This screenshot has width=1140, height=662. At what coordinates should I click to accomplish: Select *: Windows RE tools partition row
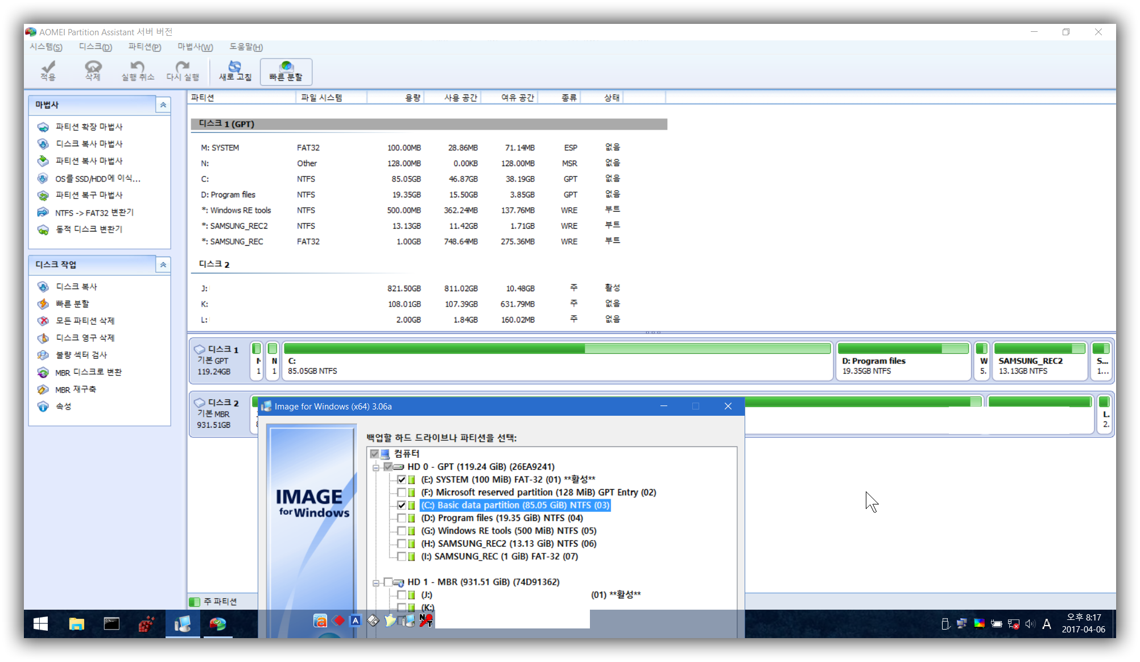428,210
